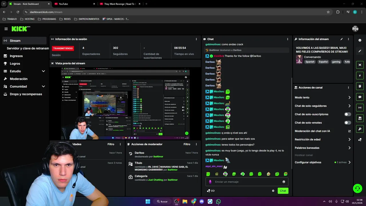This screenshot has height=206, width=366.
Task: Open external link for Moderación del chat con IA
Action: point(349,131)
